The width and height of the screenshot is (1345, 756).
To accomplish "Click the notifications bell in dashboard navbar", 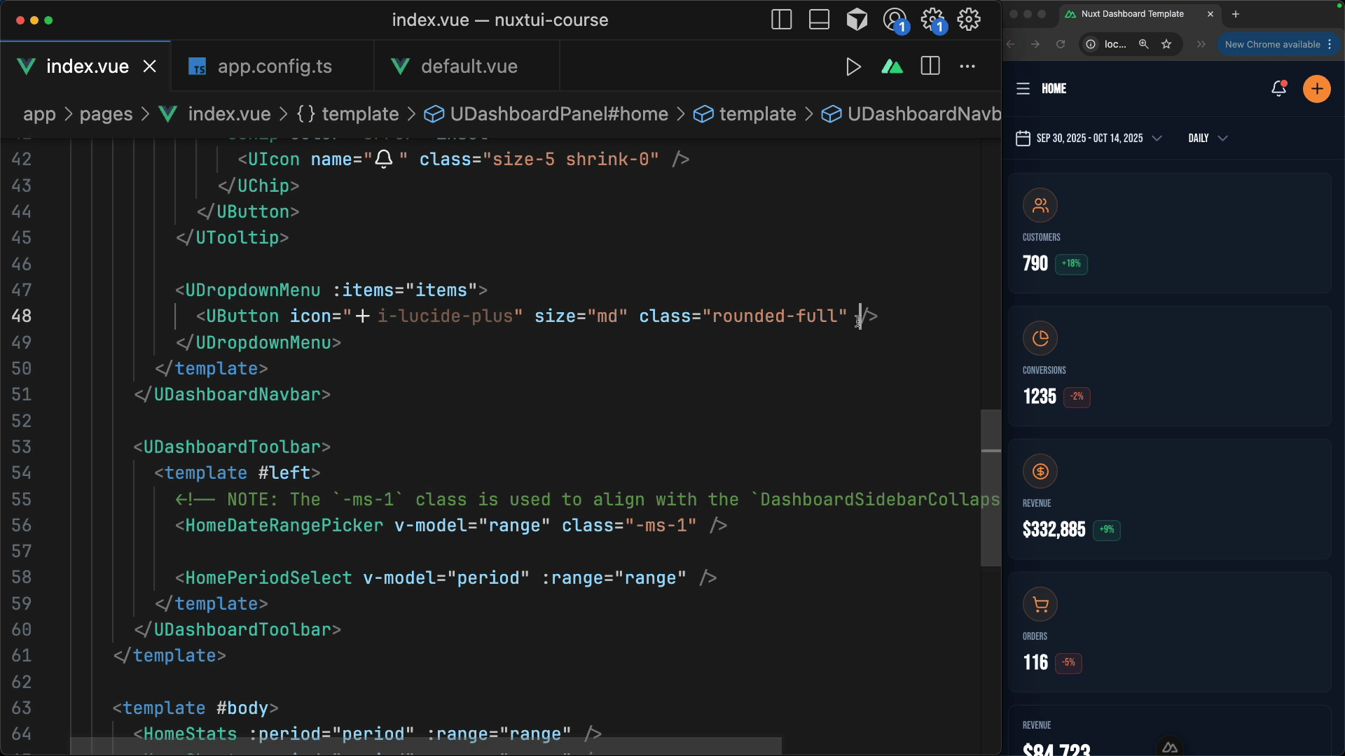I will (x=1278, y=89).
